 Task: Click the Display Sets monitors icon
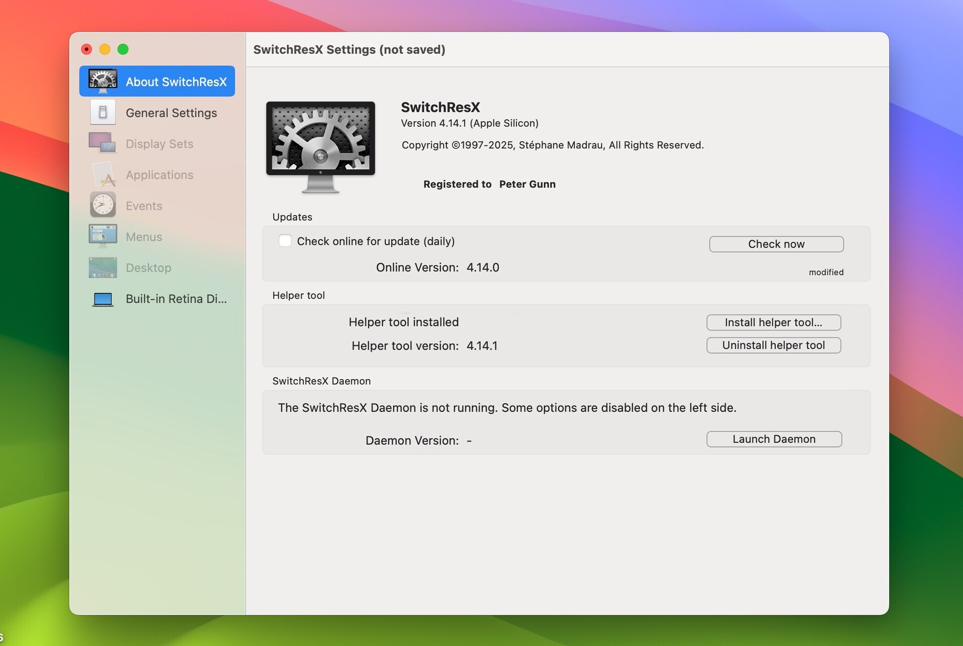[102, 143]
